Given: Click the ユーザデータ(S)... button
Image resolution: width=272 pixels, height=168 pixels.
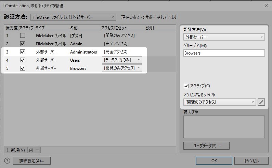Looking at the screenshot, I should 206,146.
